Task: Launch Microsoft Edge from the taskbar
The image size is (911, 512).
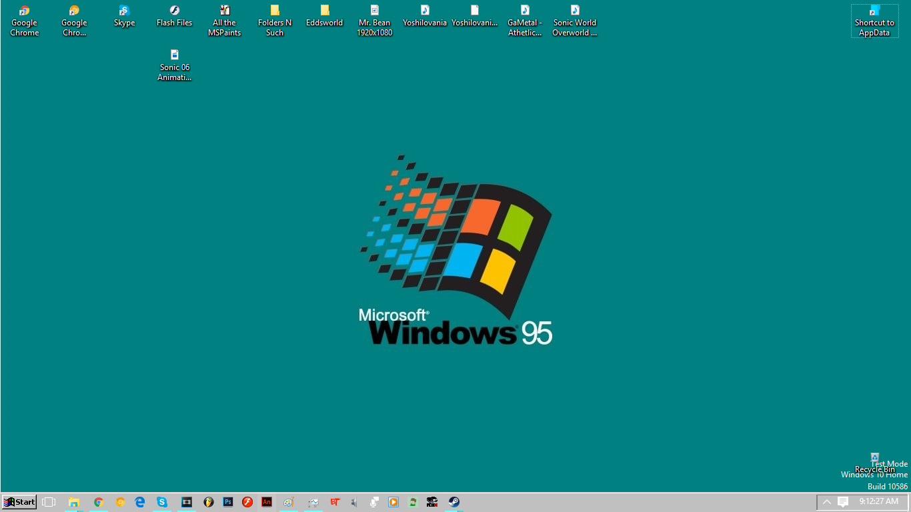Action: point(140,502)
